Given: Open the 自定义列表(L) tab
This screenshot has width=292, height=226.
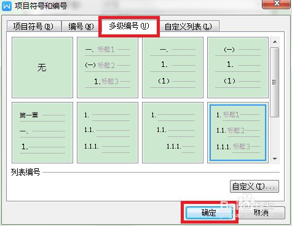Looking at the screenshot, I should pyautogui.click(x=188, y=26).
